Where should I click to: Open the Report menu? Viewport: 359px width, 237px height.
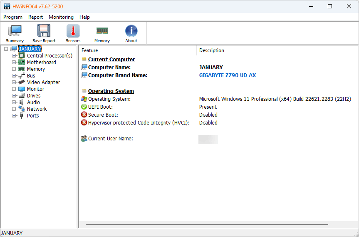point(35,17)
